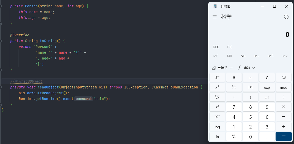
Task: Click the calculator app icon in title bar
Action: tap(215, 6)
